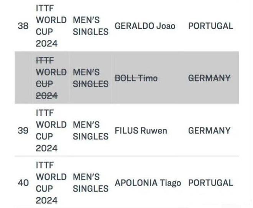Image resolution: width=253 pixels, height=208 pixels.
Task: Select player name GERALDO Joao
Action: tap(145, 26)
